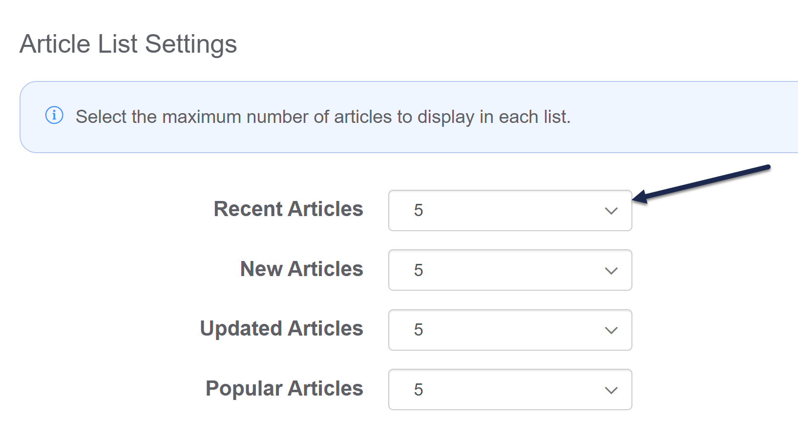Image resolution: width=798 pixels, height=439 pixels.
Task: Expand the New Articles dropdown
Action: (x=510, y=270)
